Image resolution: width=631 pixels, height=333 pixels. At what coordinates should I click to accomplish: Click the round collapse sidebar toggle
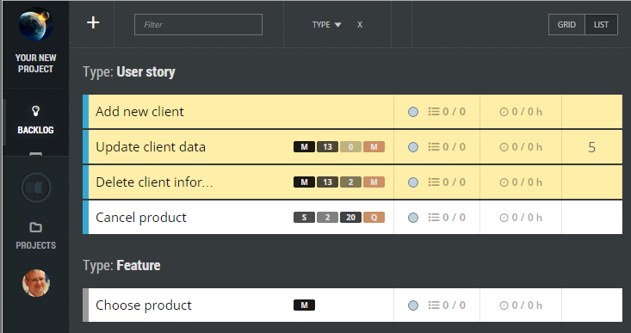pyautogui.click(x=35, y=188)
